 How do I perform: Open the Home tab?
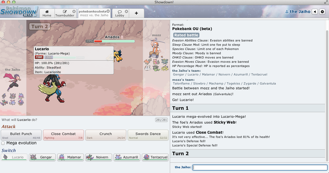point(47,13)
